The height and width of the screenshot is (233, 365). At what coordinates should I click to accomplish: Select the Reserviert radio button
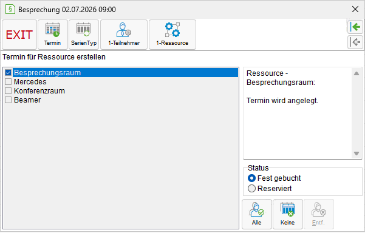(x=251, y=189)
